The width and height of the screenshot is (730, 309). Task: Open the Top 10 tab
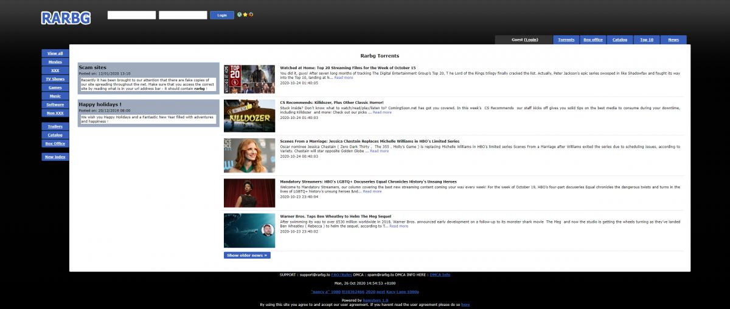pyautogui.click(x=647, y=39)
